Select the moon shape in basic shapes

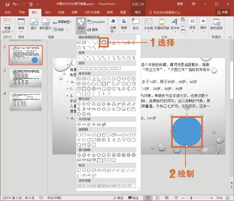pos(129,89)
